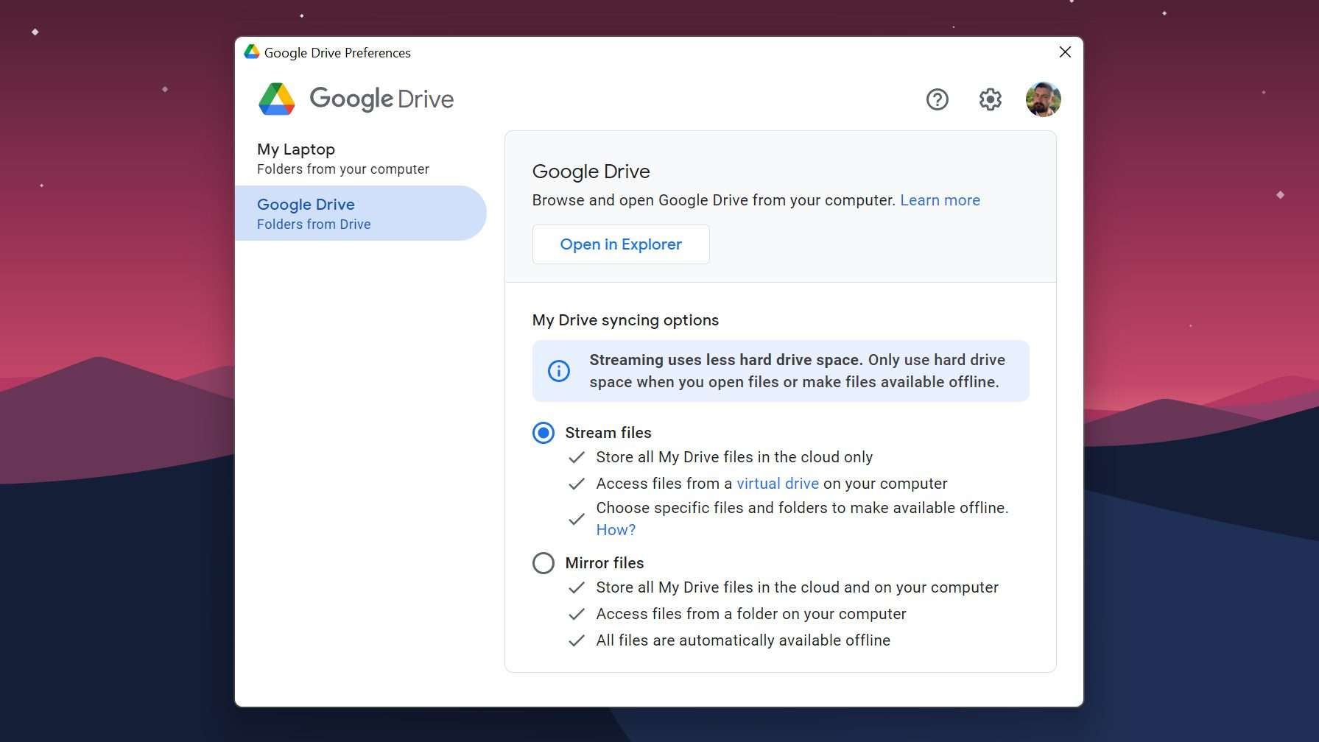The width and height of the screenshot is (1319, 742).
Task: Click 'Store all My Drive files in the cloud only' text
Action: pos(734,457)
